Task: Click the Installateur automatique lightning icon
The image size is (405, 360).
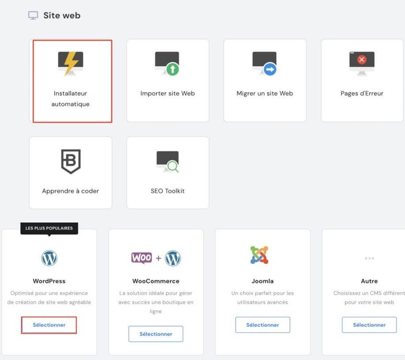Action: pyautogui.click(x=71, y=63)
